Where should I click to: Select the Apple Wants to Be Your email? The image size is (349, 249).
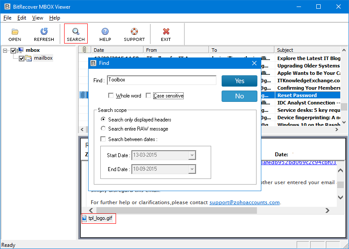[x=308, y=73]
